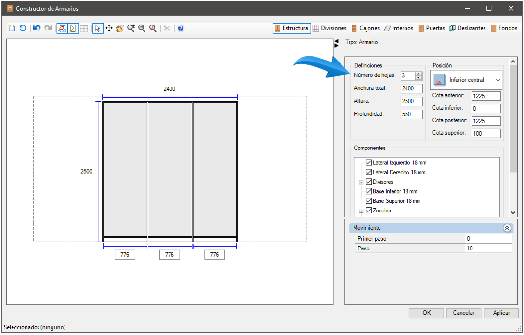Click the grayed grid table icon
Image resolution: width=524 pixels, height=335 pixels.
pos(84,28)
